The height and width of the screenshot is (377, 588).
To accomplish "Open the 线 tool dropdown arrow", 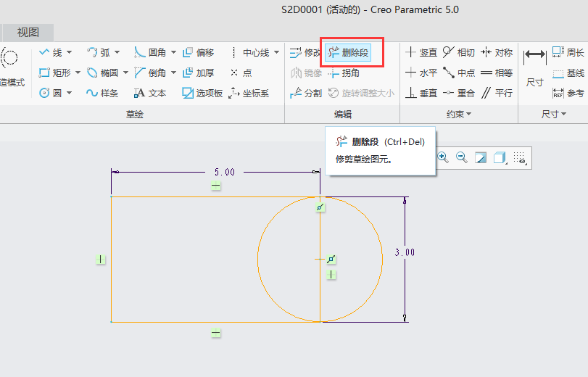I will pyautogui.click(x=69, y=52).
